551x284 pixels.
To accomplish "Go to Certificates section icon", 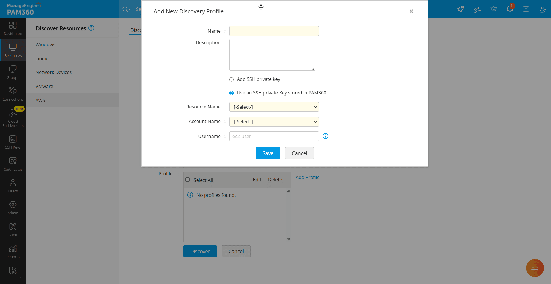I will (x=13, y=164).
